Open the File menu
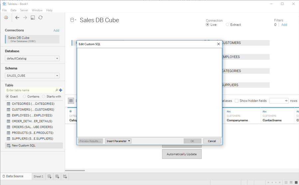 [x=4, y=10]
